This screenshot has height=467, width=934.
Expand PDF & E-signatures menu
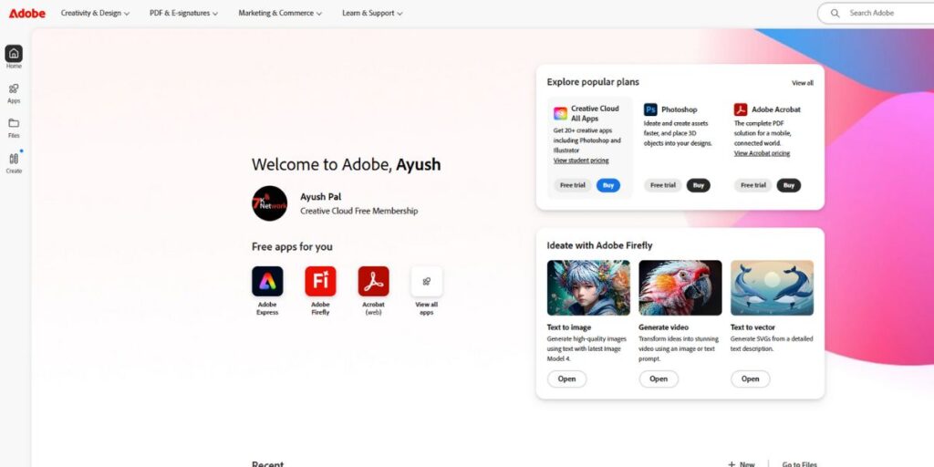pyautogui.click(x=183, y=13)
